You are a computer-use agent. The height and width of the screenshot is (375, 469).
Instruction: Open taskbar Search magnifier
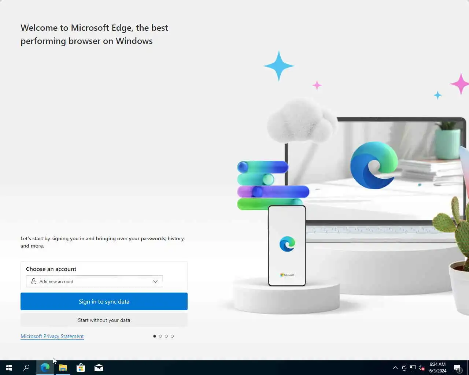[26, 368]
